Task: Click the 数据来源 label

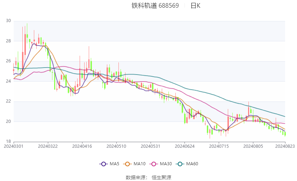Action: pyautogui.click(x=136, y=177)
